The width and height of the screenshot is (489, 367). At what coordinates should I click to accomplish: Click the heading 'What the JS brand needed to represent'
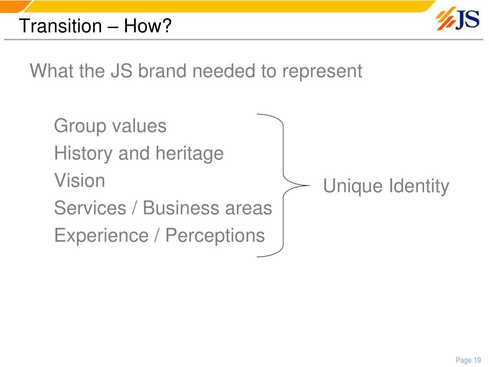click(196, 71)
